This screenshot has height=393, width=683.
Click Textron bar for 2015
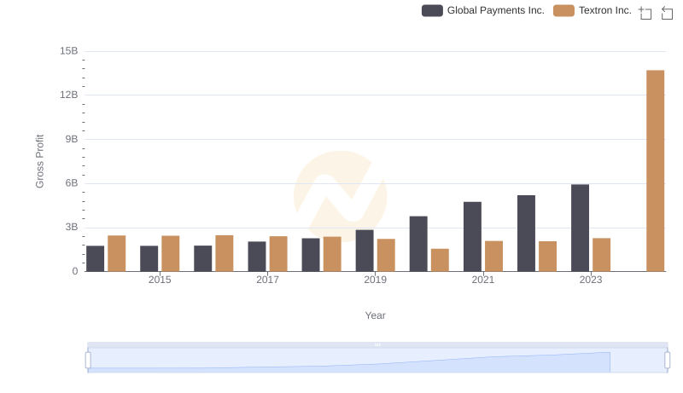(x=170, y=254)
